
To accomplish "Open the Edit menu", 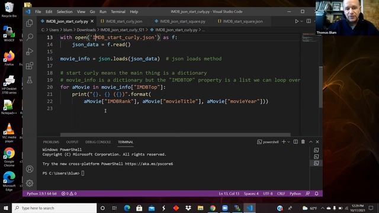I will 49,12.
